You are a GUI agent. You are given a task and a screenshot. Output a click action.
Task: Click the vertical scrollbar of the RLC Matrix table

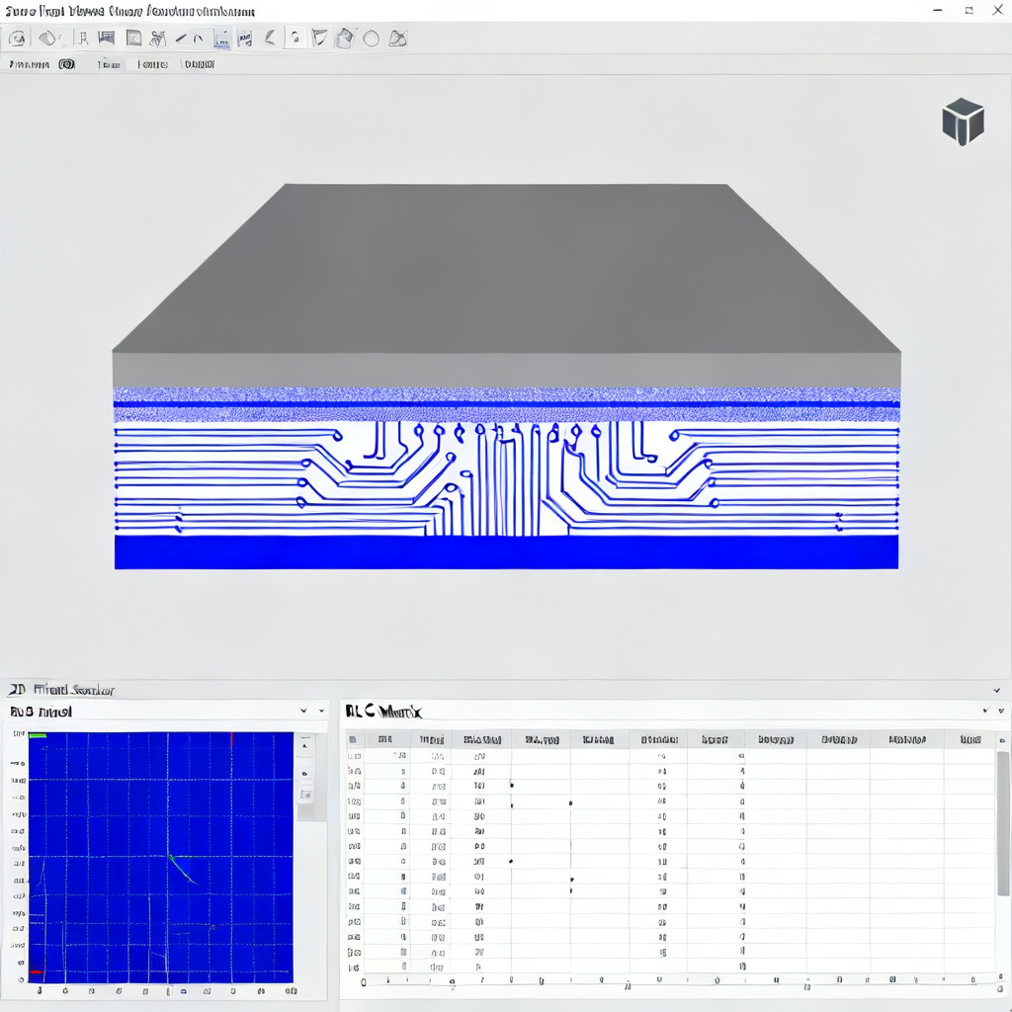[1002, 823]
